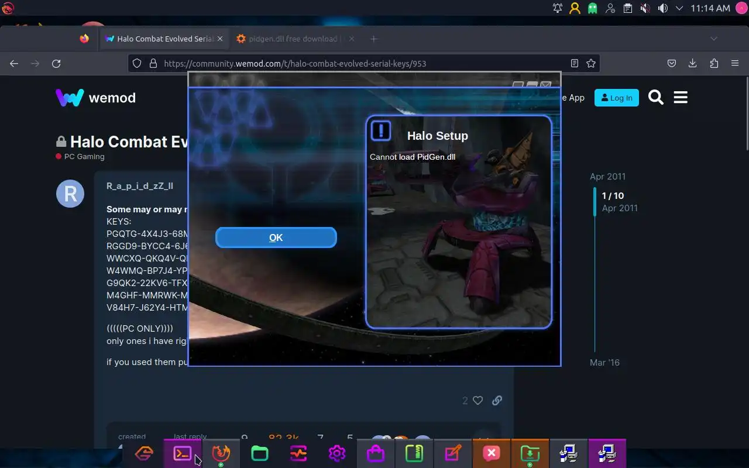This screenshot has height=468, width=749.
Task: Open the system monitor taskbar icon
Action: (x=298, y=453)
